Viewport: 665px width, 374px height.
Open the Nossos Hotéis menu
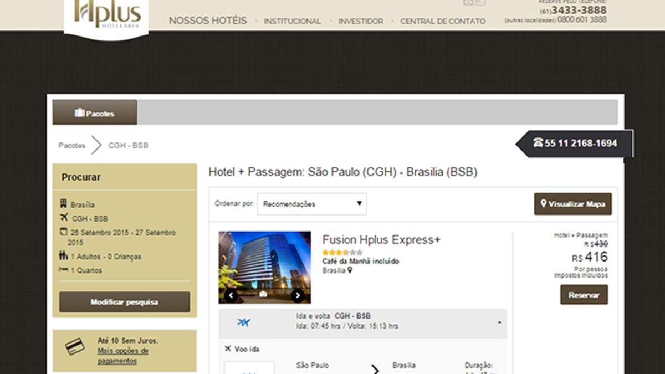pyautogui.click(x=208, y=21)
